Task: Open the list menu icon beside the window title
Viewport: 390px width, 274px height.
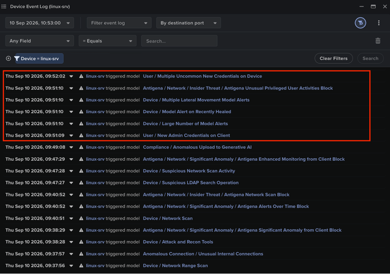Action: (x=4, y=7)
